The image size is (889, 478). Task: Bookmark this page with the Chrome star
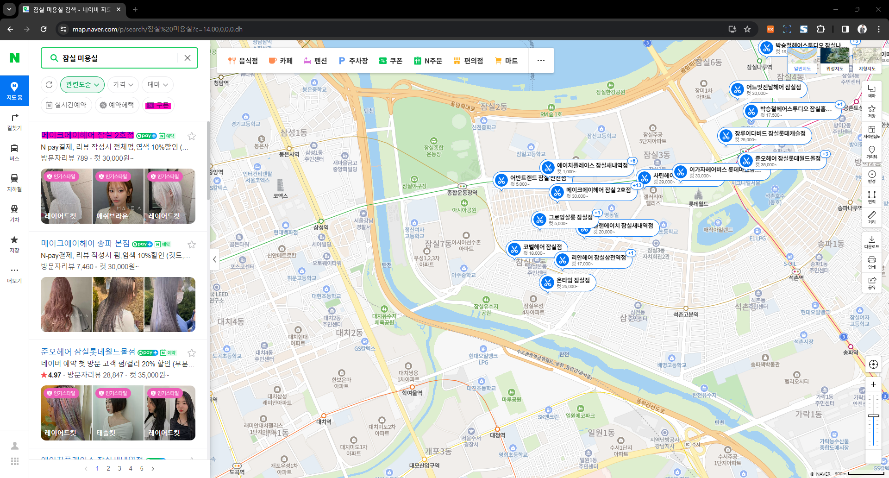(x=747, y=29)
